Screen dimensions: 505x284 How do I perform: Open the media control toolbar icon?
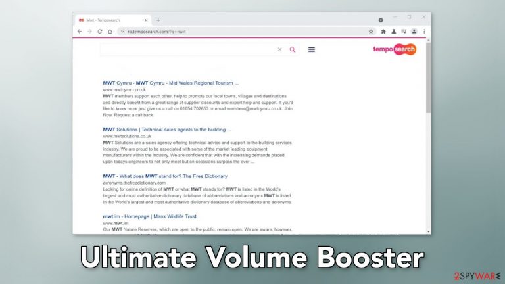pyautogui.click(x=404, y=32)
